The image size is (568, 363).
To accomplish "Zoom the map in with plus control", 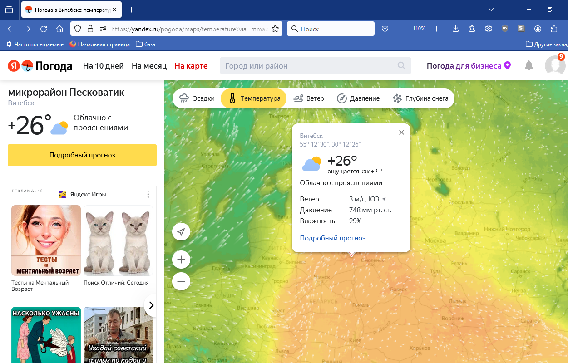I will coord(181,260).
